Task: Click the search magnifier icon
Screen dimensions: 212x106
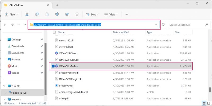Action: [x=207, y=25]
